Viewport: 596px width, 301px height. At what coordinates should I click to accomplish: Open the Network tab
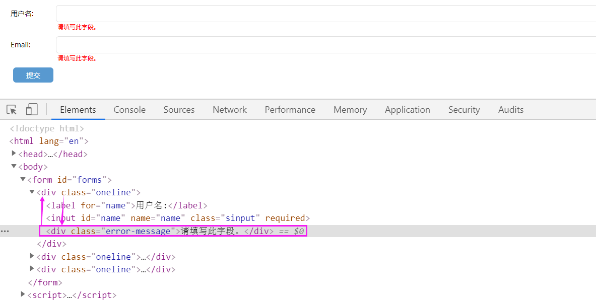(x=230, y=110)
